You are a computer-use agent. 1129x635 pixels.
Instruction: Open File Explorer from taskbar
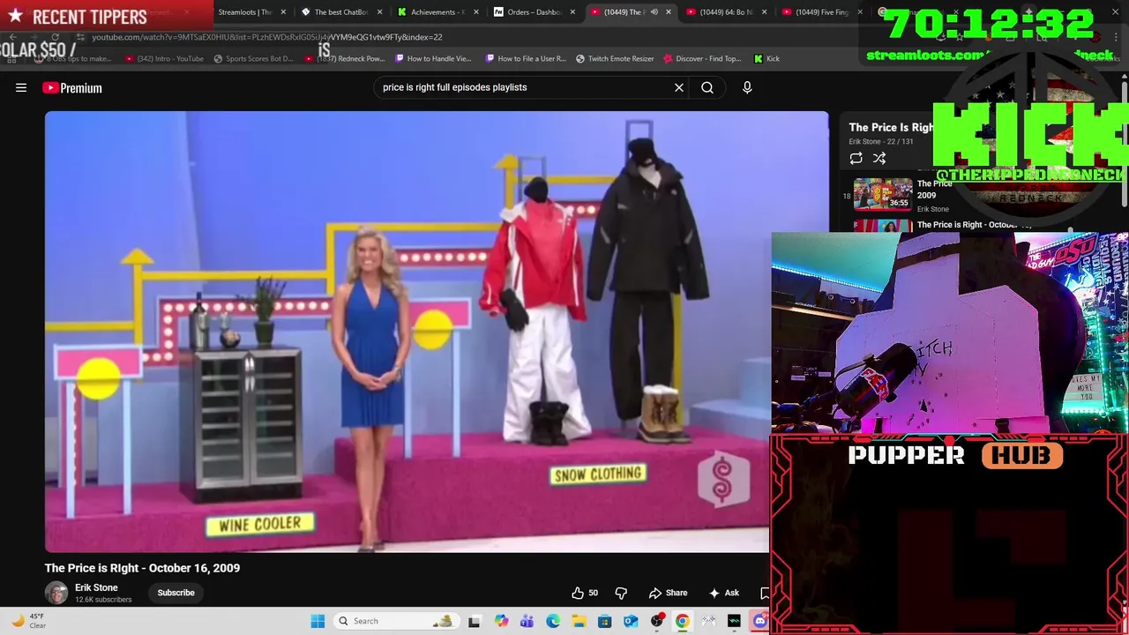[x=579, y=621]
